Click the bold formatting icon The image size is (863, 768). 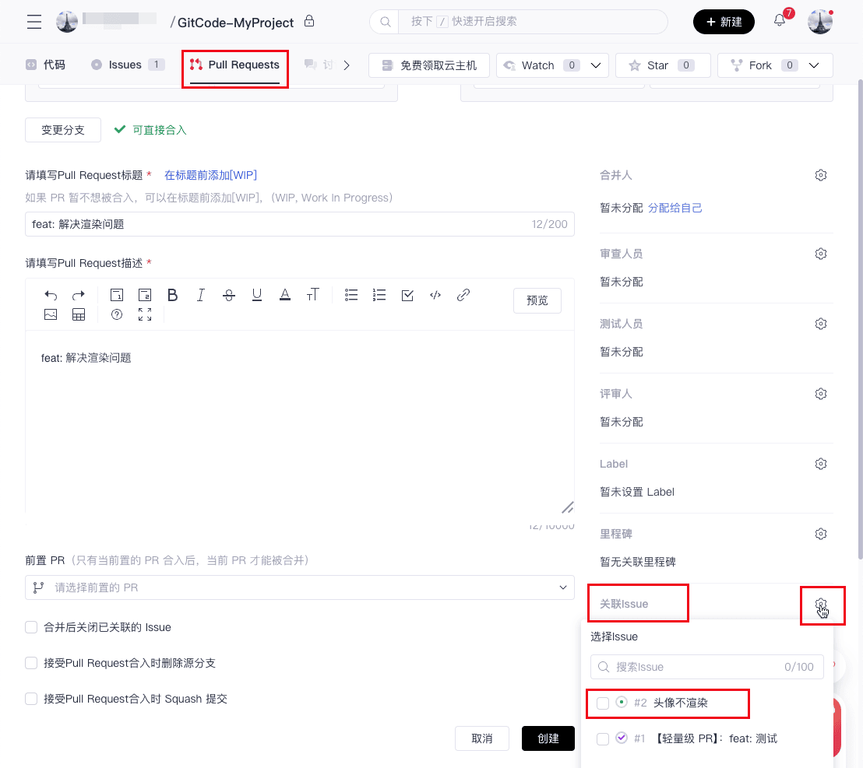click(173, 295)
